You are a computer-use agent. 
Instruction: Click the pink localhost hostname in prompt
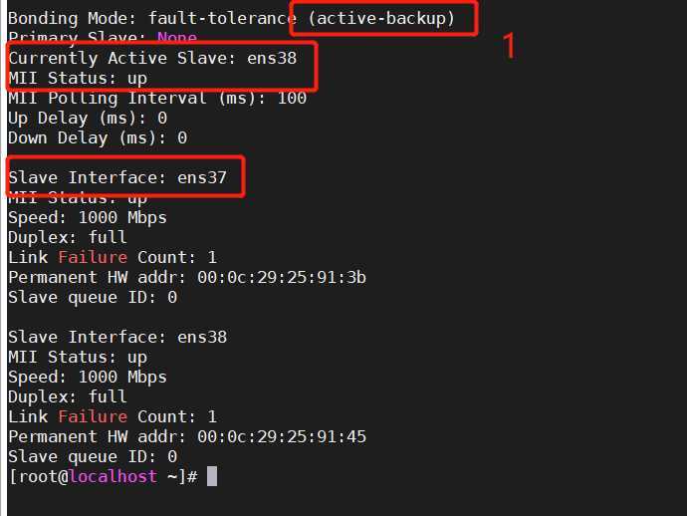coord(114,476)
